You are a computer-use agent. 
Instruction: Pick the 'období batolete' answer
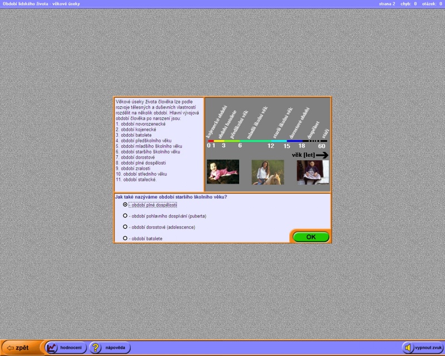click(125, 238)
